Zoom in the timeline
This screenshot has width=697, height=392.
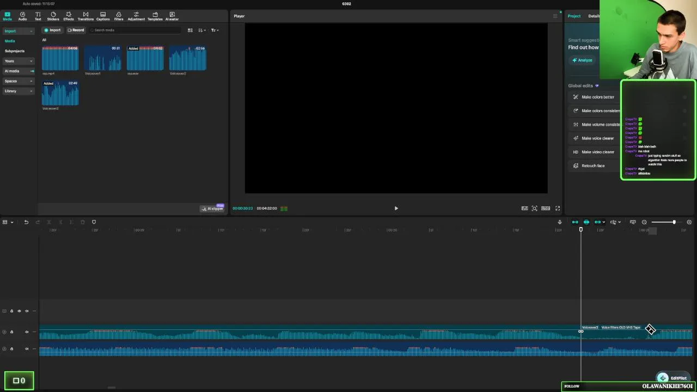(x=689, y=222)
